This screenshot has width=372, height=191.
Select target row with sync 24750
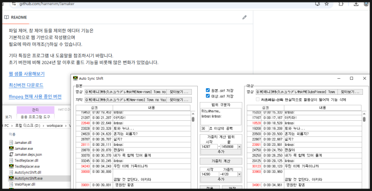[304, 150]
